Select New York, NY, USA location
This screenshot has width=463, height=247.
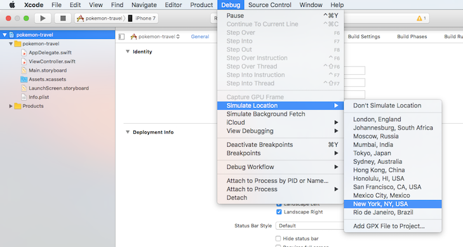point(393,204)
